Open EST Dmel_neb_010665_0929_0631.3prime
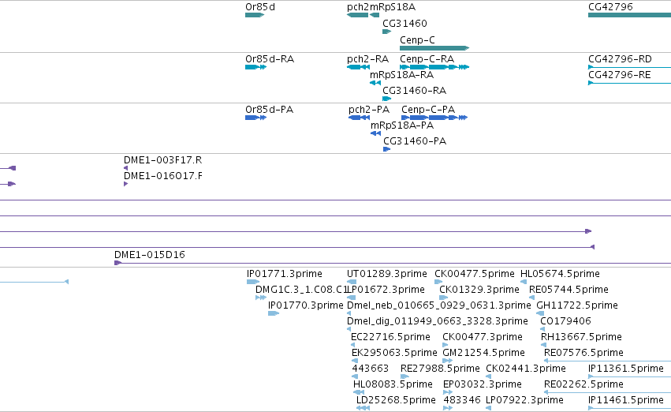 (349, 313)
